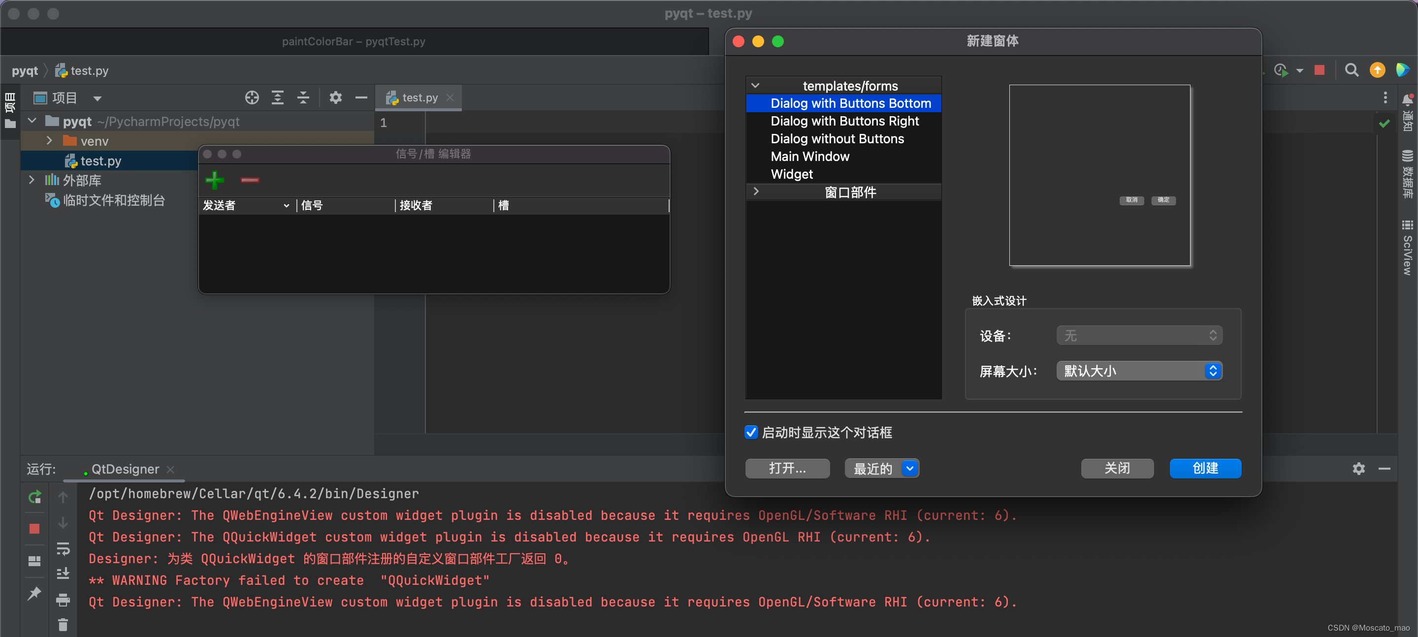Viewport: 1418px width, 637px height.
Task: Pin the QtDesigner run tab
Action: [34, 593]
